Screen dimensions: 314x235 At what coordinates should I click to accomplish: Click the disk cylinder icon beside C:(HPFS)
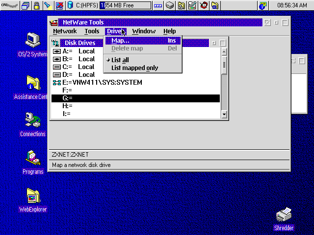(70, 5)
